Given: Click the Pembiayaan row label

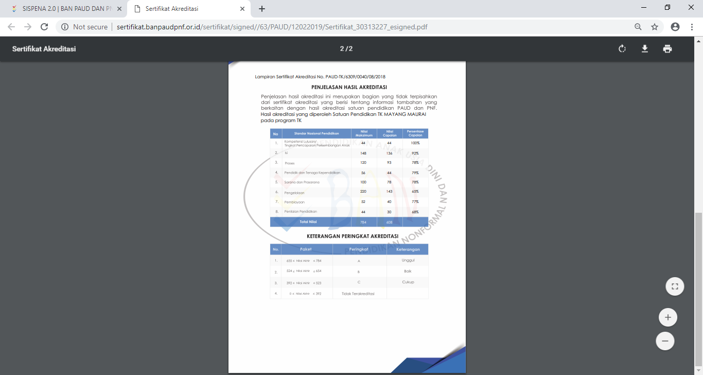Looking at the screenshot, I should (294, 202).
